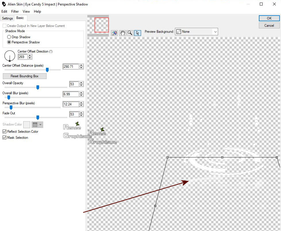Click the Overall Opacity slider handle

[x=38, y=87]
